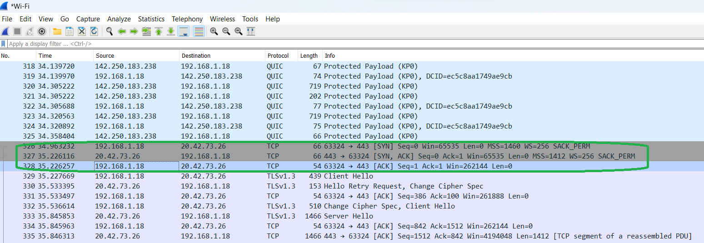Viewport: 704px width, 243px height.
Task: Zoom out the packet list text
Action: [226, 31]
